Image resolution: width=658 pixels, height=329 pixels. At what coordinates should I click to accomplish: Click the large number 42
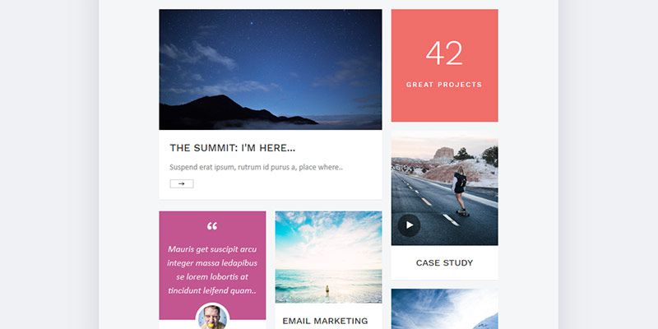tap(444, 53)
